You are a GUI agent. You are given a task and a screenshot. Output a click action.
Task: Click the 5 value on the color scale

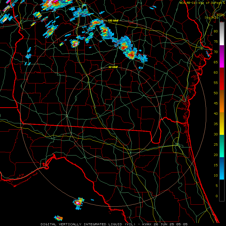(217, 186)
